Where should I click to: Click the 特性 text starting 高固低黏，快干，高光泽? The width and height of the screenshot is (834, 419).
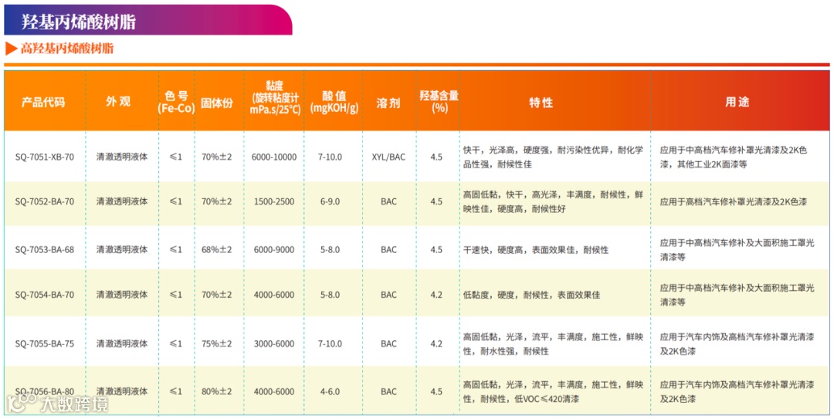click(x=553, y=202)
